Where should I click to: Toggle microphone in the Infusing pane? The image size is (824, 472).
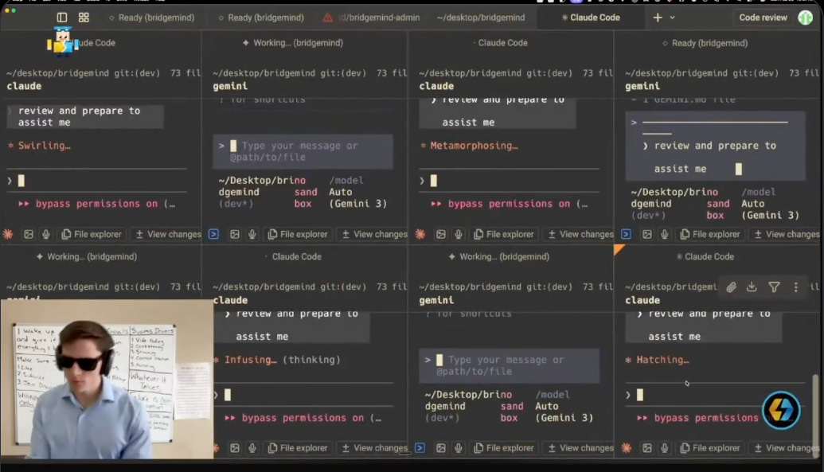pos(252,448)
